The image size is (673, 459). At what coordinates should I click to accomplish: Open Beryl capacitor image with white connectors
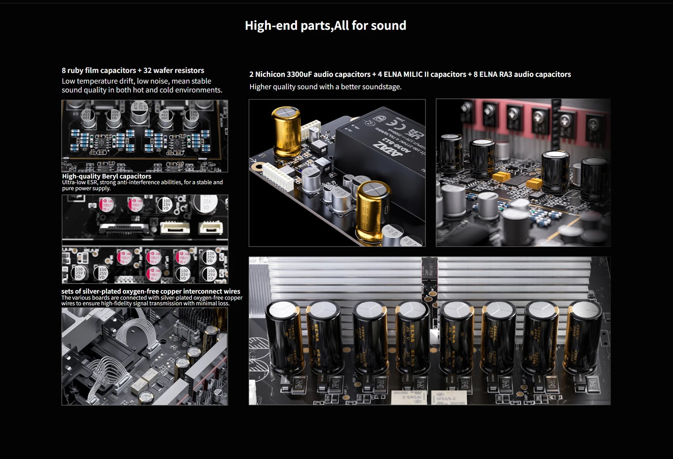(x=144, y=217)
